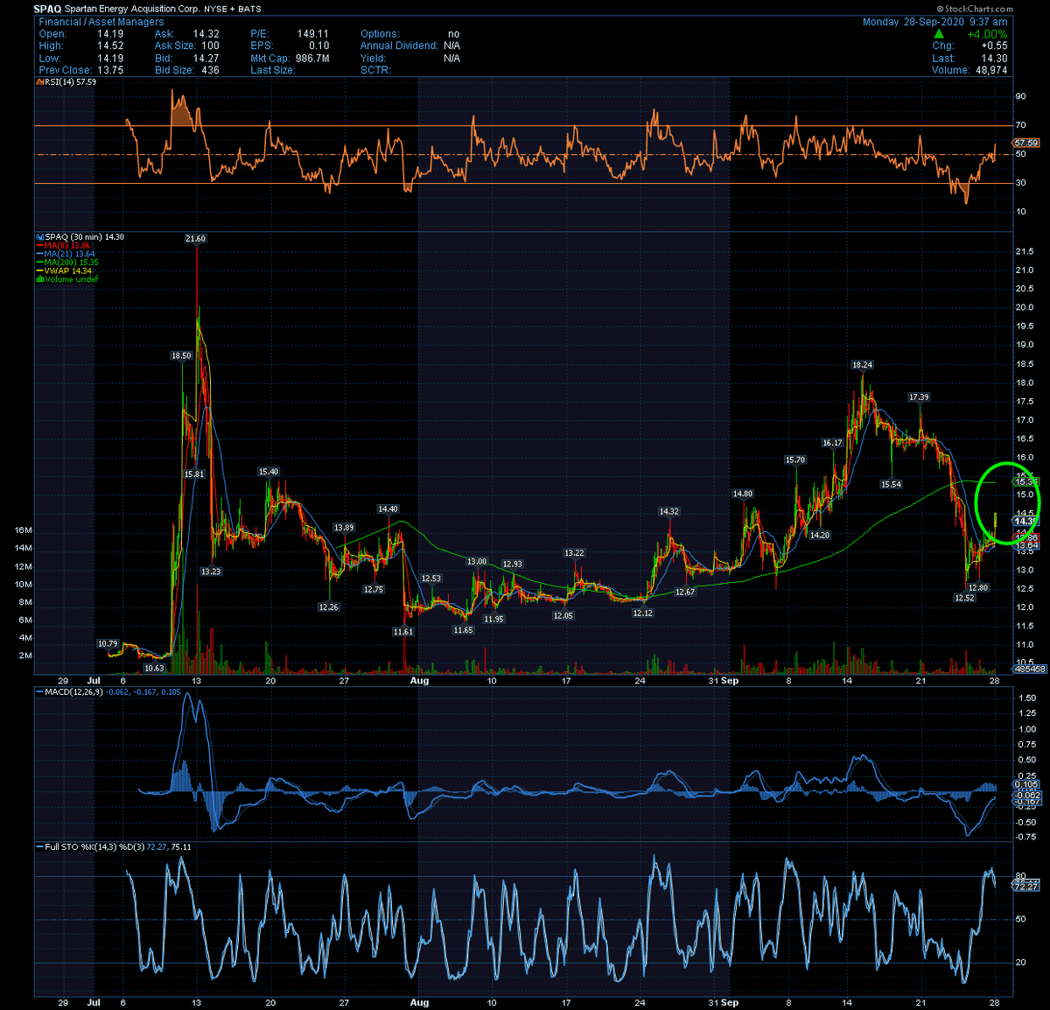Click the blue MA(21) legend line swatch
The width and height of the screenshot is (1050, 1010).
38,254
